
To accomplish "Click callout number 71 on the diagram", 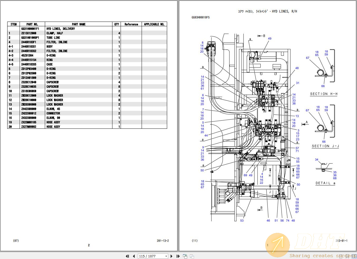I will [297, 151].
